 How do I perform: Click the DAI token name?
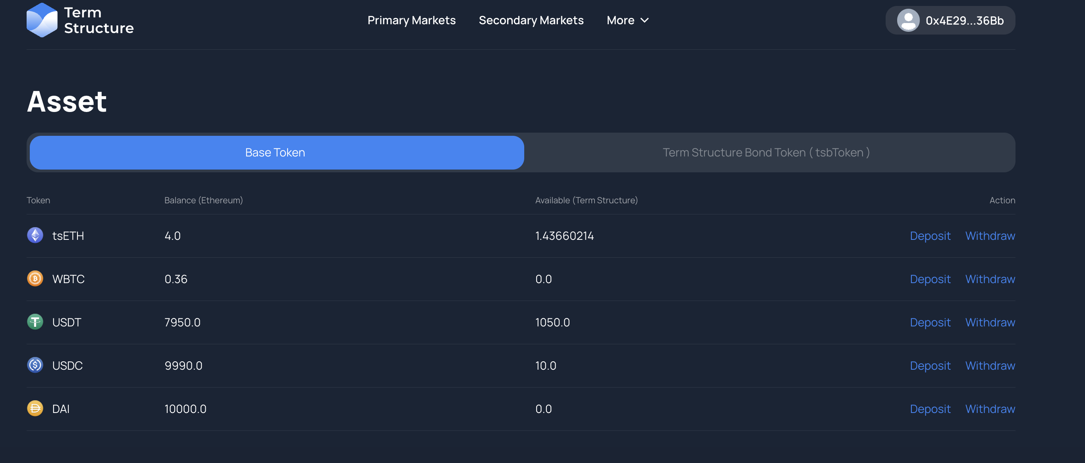(61, 409)
